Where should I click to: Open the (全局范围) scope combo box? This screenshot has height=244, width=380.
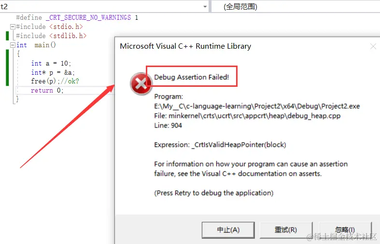[296, 7]
